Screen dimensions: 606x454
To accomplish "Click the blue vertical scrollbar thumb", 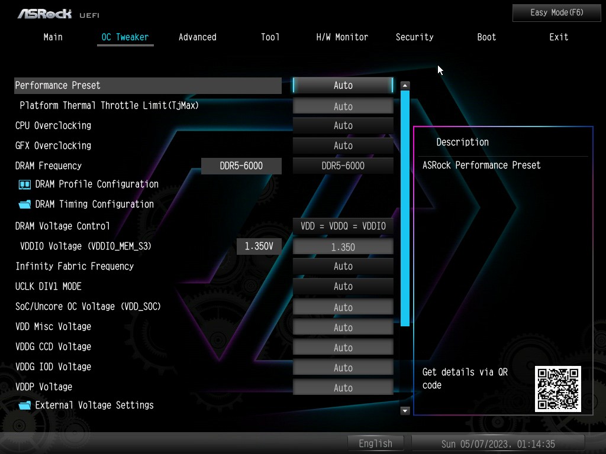I will click(x=405, y=207).
